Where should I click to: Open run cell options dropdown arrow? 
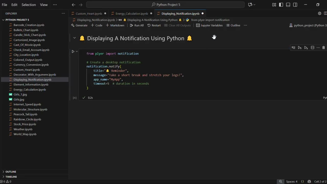(77, 51)
